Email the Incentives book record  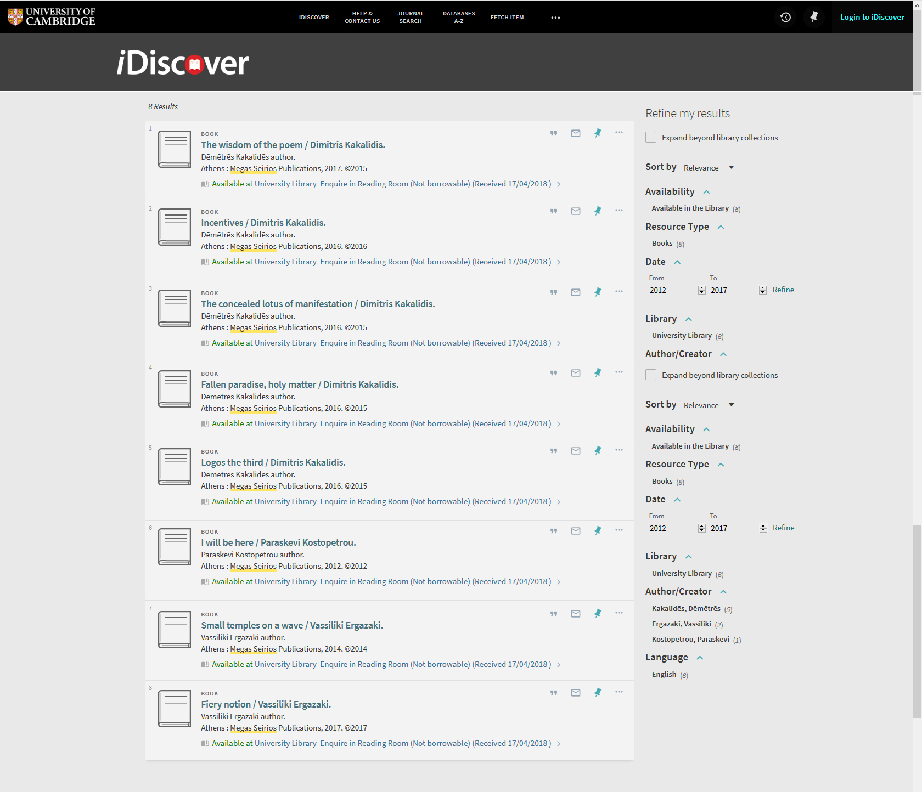pos(575,211)
